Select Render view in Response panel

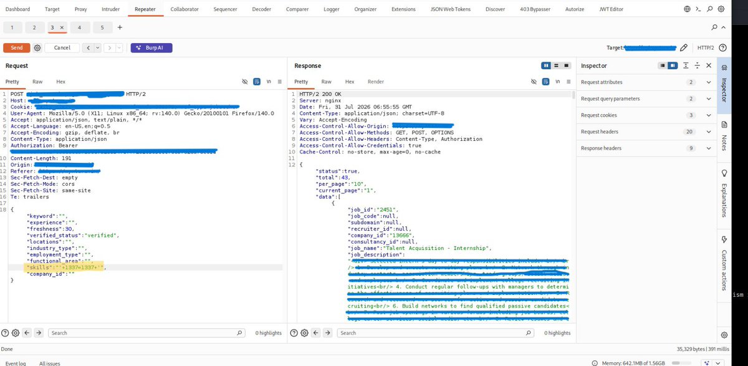coord(376,82)
